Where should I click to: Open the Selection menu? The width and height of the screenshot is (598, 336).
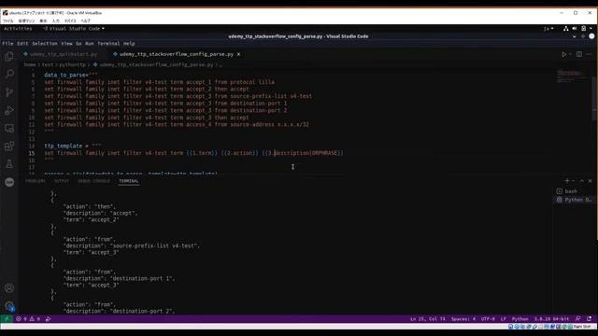(x=45, y=44)
